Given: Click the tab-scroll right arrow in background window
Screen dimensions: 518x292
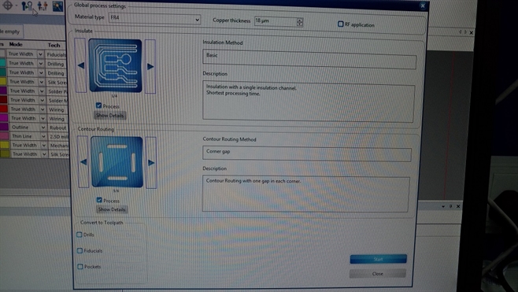Looking at the screenshot, I should pos(465,32).
